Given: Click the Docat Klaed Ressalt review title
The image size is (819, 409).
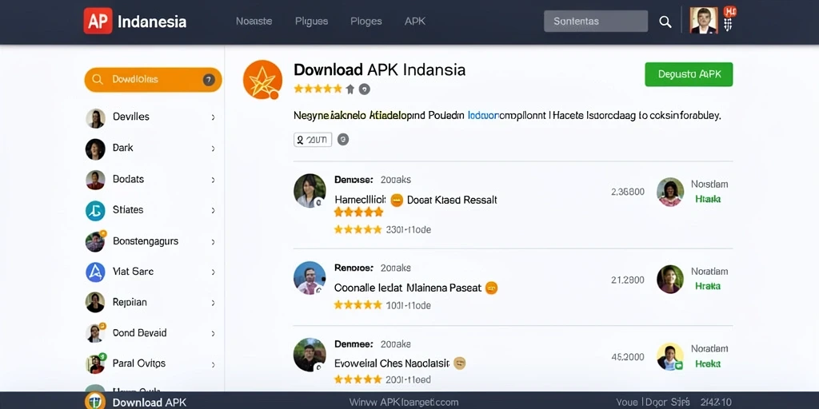Looking at the screenshot, I should pyautogui.click(x=452, y=200).
